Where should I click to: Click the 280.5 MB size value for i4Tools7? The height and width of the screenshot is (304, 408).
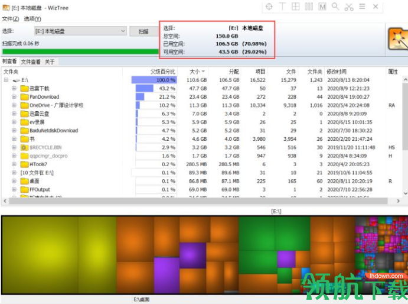click(x=197, y=164)
